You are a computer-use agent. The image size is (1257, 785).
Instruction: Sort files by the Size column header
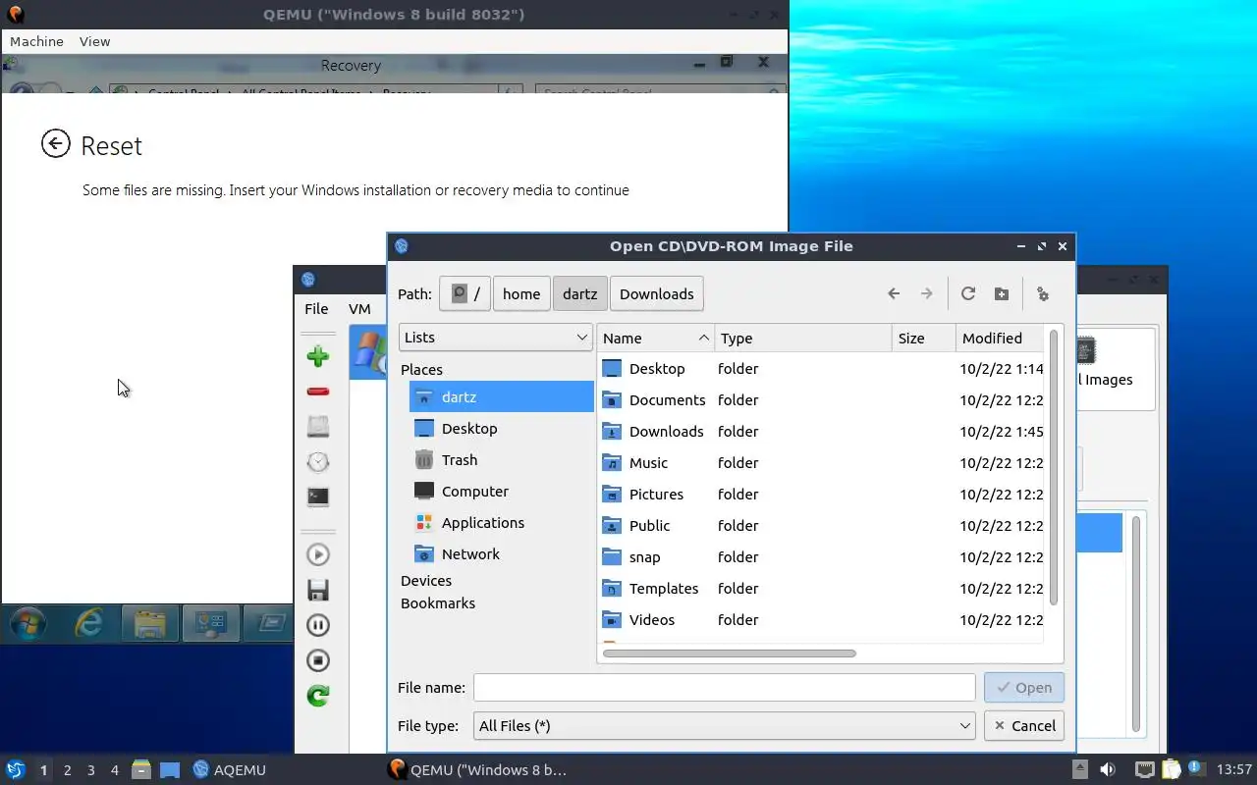coord(924,338)
